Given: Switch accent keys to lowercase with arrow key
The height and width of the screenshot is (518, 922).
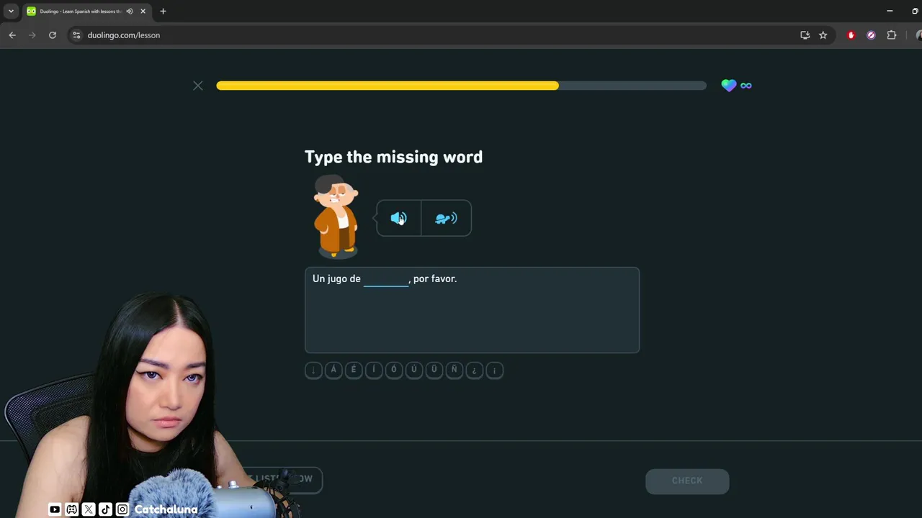Looking at the screenshot, I should (313, 370).
